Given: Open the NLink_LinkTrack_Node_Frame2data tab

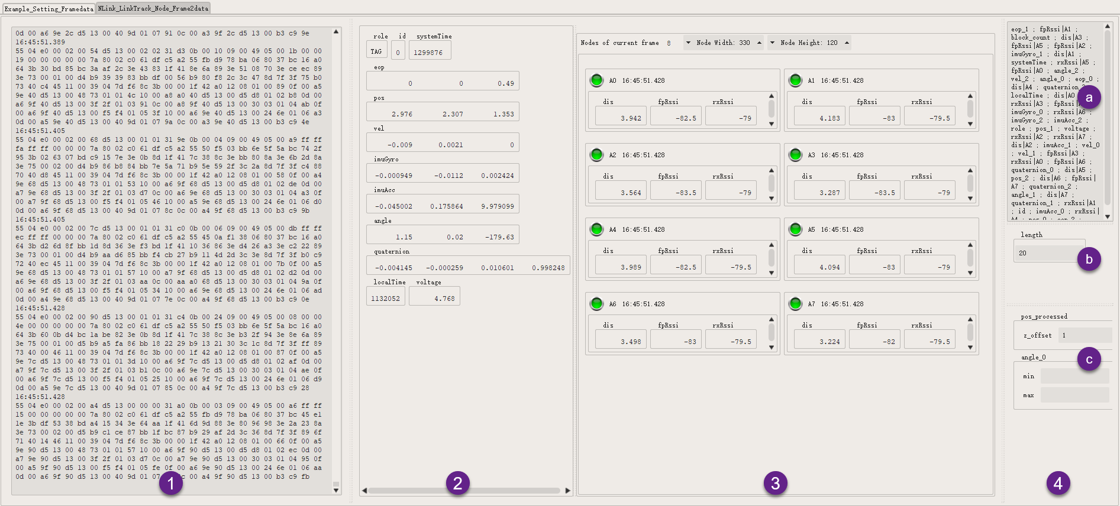Looking at the screenshot, I should coord(153,8).
